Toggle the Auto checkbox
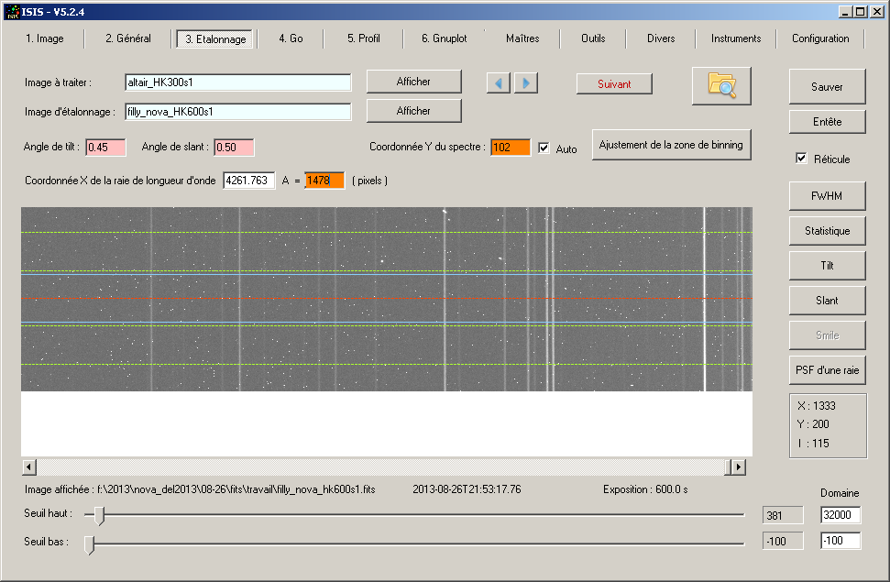 tap(544, 148)
